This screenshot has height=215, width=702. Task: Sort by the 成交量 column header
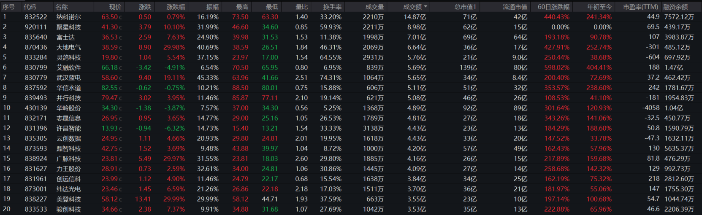click(x=374, y=7)
